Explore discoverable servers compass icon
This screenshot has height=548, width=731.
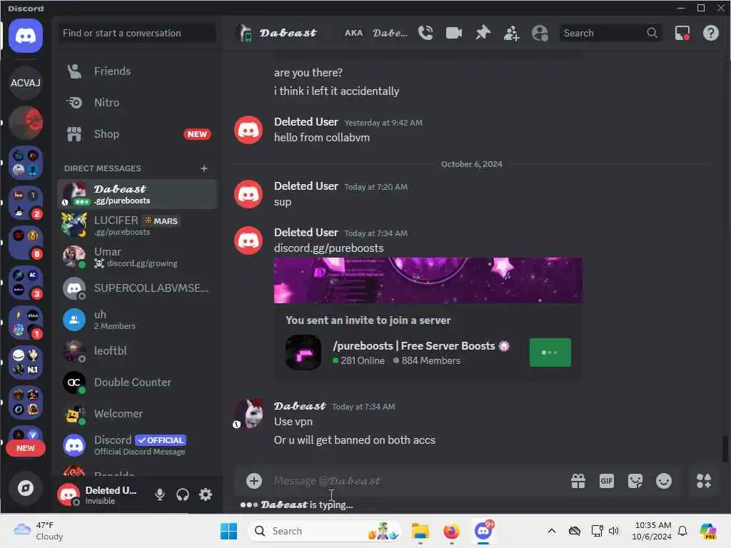26,488
